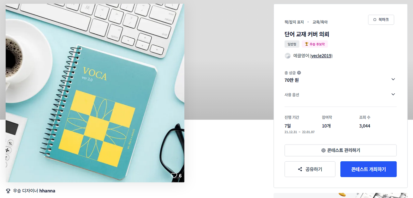Toggle the 북마크 bookmark button
Image resolution: width=413 pixels, height=198 pixels.
point(381,20)
